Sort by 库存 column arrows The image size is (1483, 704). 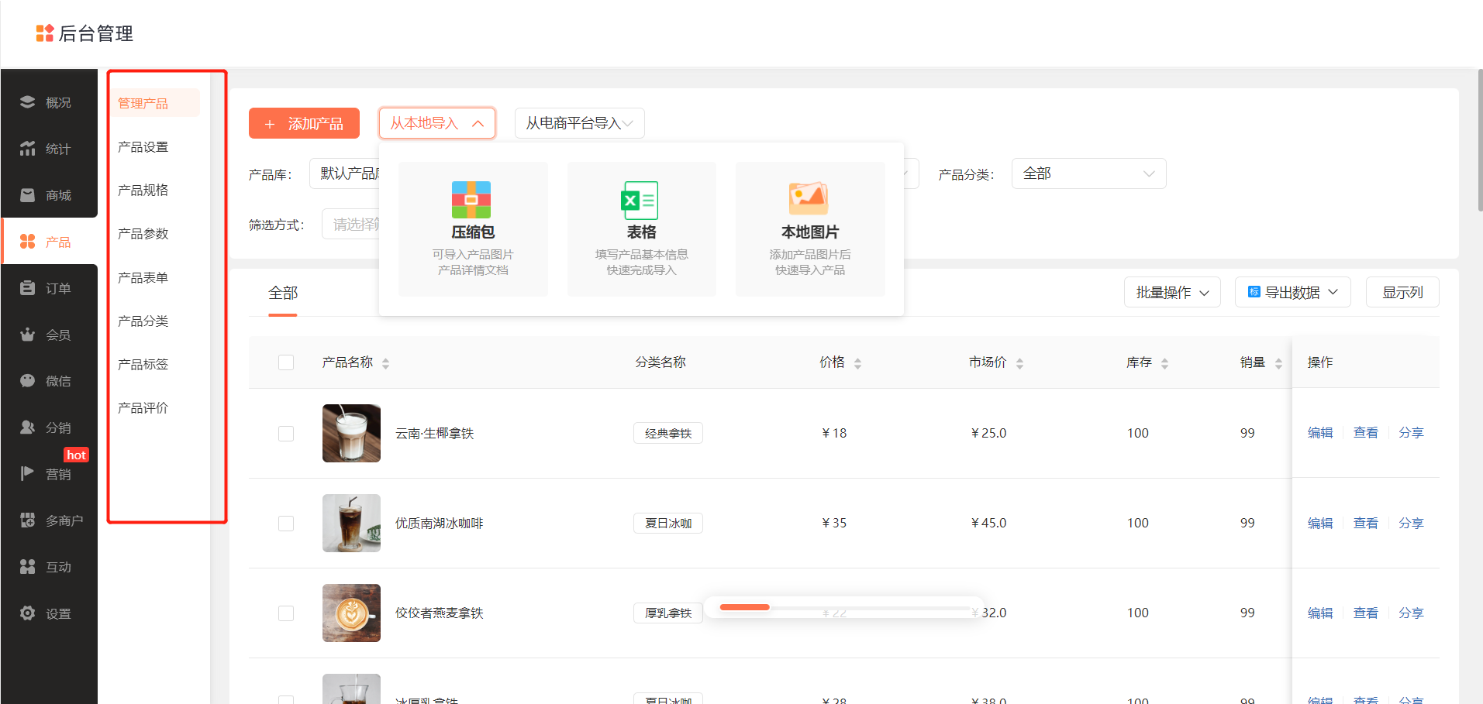pyautogui.click(x=1164, y=363)
